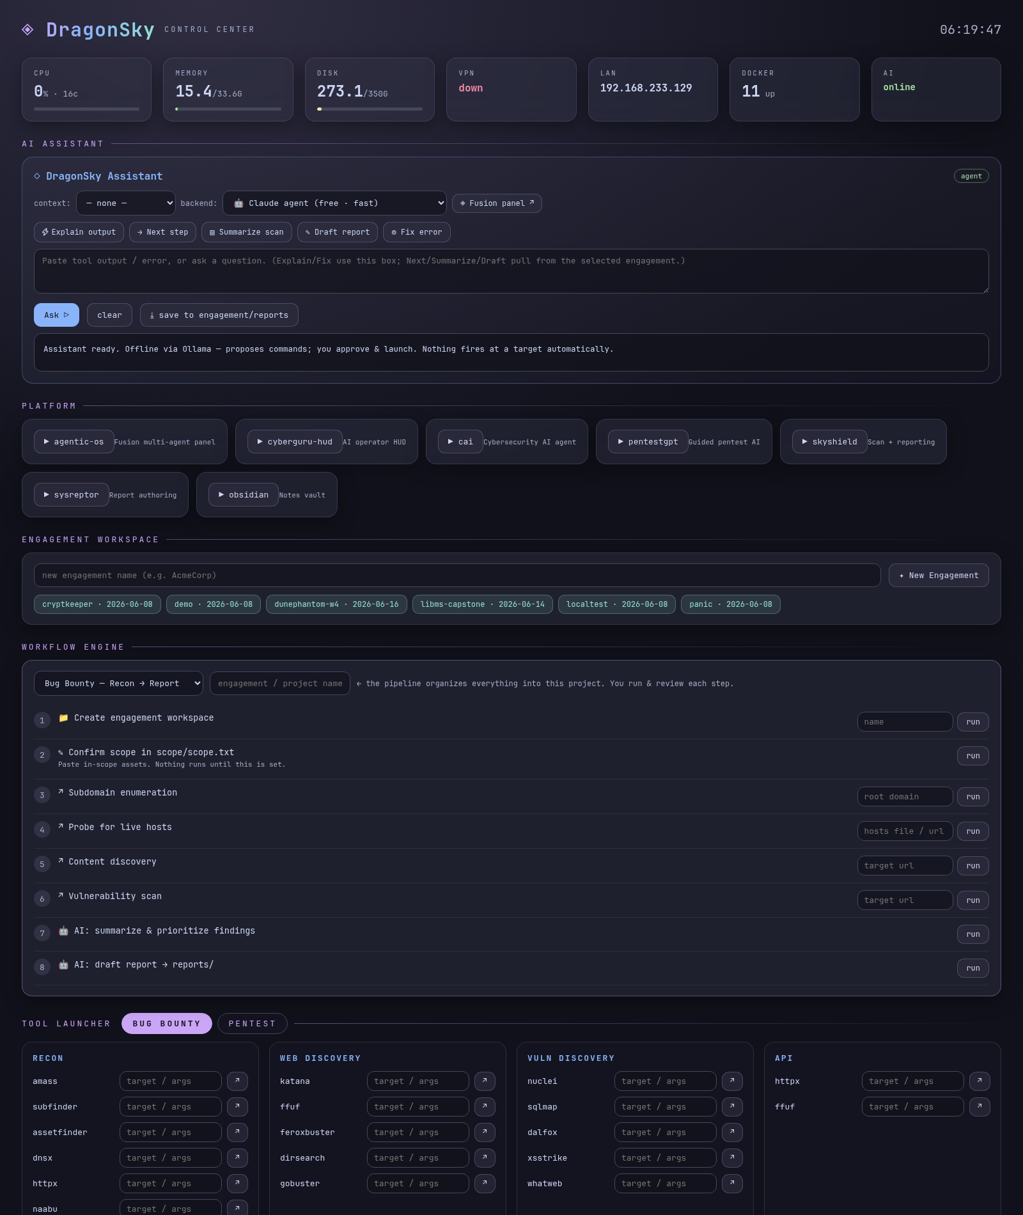Focus the hosts file / url input
This screenshot has height=1215, width=1023.
(905, 831)
